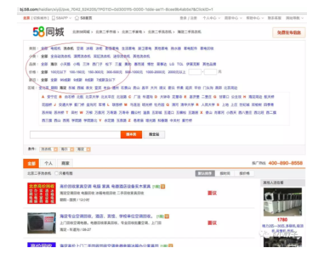The image size is (312, 254).
Task: Expand the 商家中心 dropdown
Action: pos(233,18)
